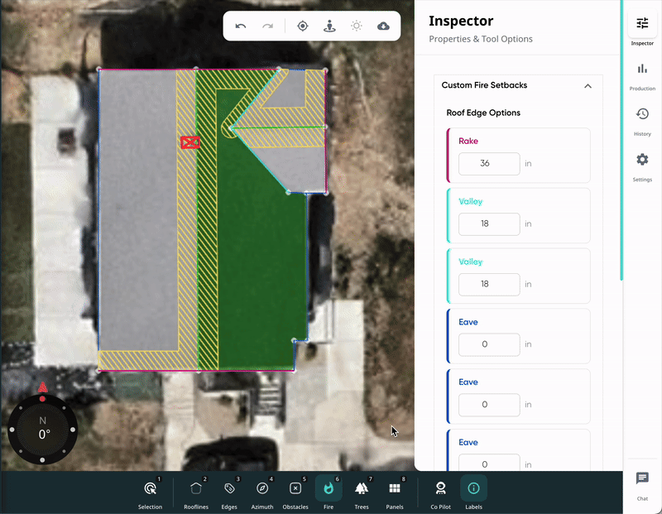
Task: Select the Obstacles tool
Action: pyautogui.click(x=295, y=492)
